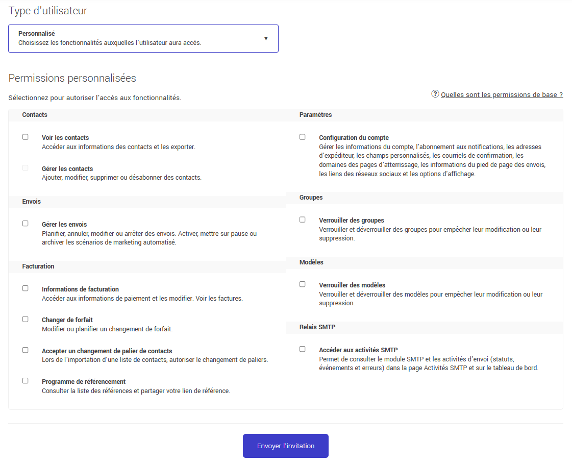Open 'Quelles sont les permissions de base ?' link

click(502, 94)
